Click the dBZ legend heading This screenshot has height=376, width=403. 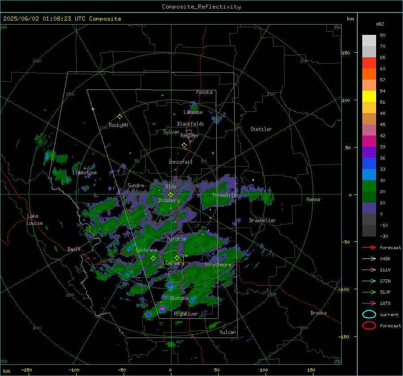coord(380,24)
